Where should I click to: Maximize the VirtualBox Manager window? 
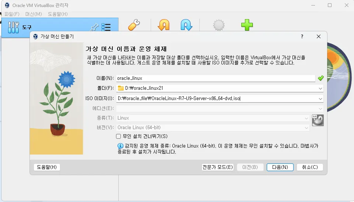pos(330,5)
